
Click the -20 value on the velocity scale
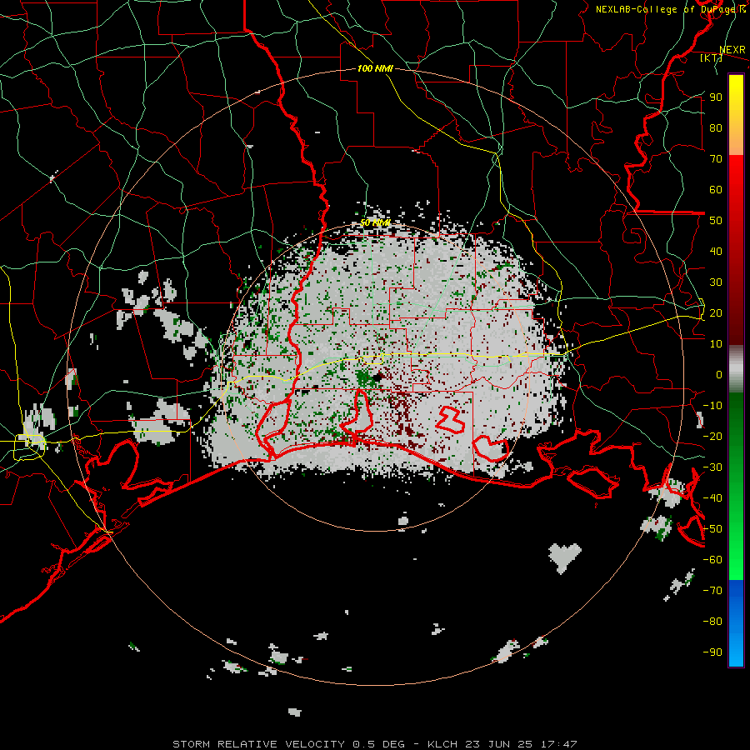point(712,436)
